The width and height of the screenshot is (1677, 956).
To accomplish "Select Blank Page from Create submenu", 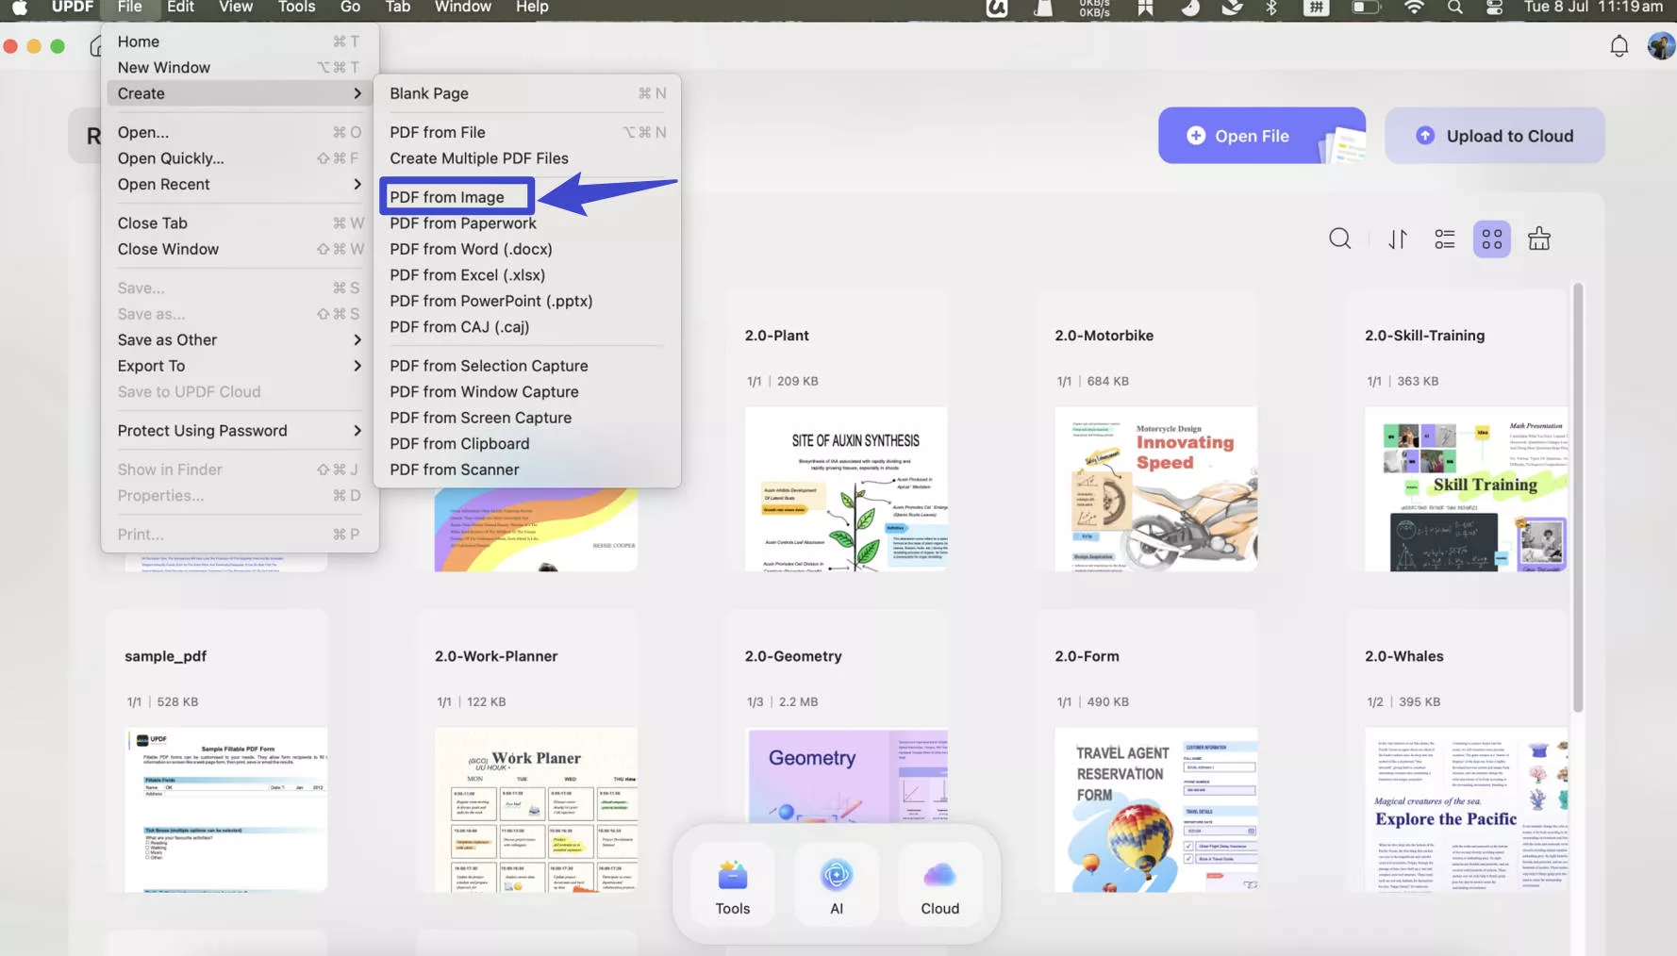I will click(527, 93).
